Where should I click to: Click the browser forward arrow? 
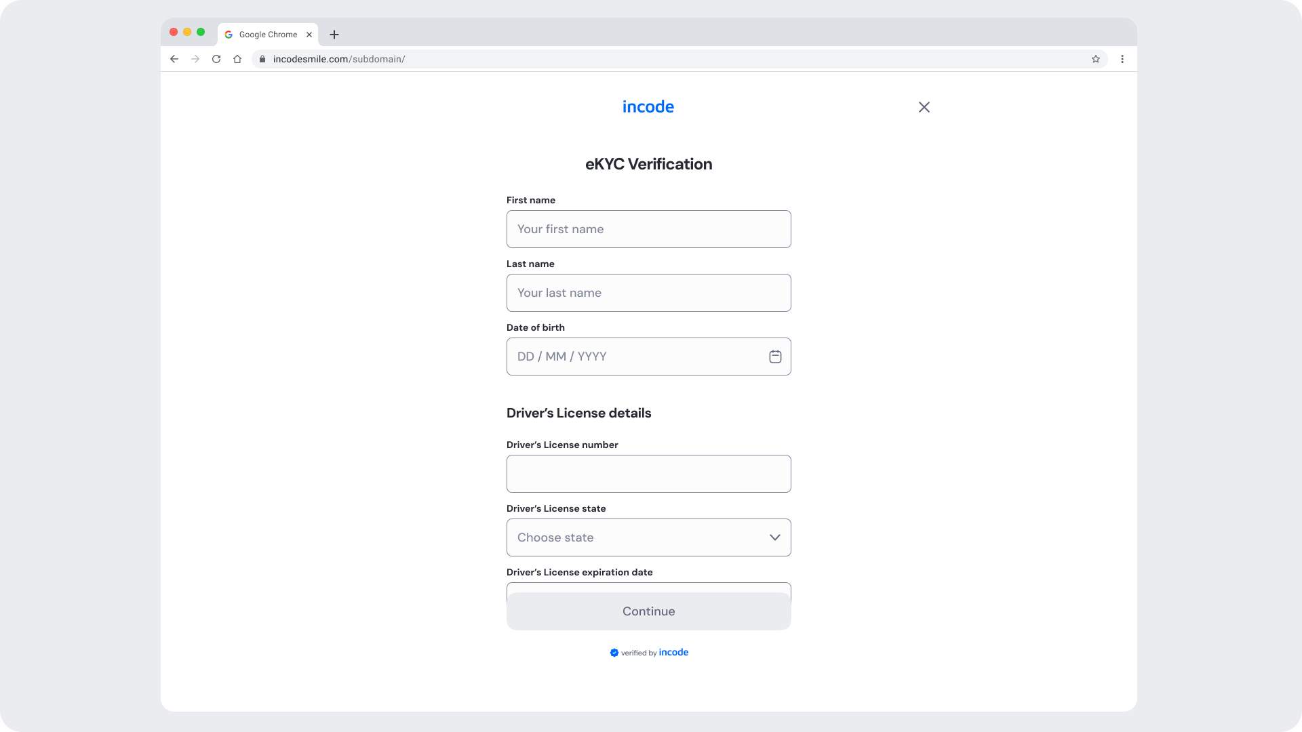tap(195, 59)
